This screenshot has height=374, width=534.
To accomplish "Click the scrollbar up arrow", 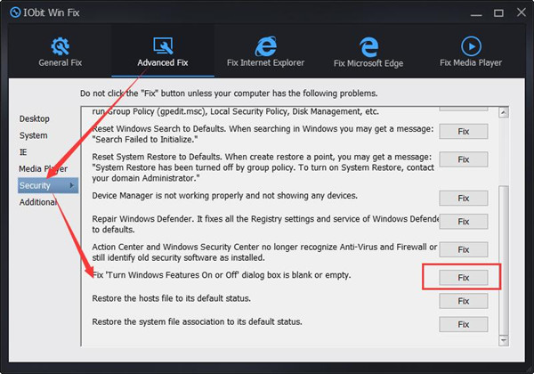I will [x=504, y=112].
